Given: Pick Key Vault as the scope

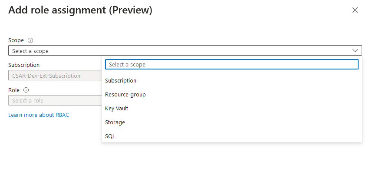Looking at the screenshot, I should (232, 109).
